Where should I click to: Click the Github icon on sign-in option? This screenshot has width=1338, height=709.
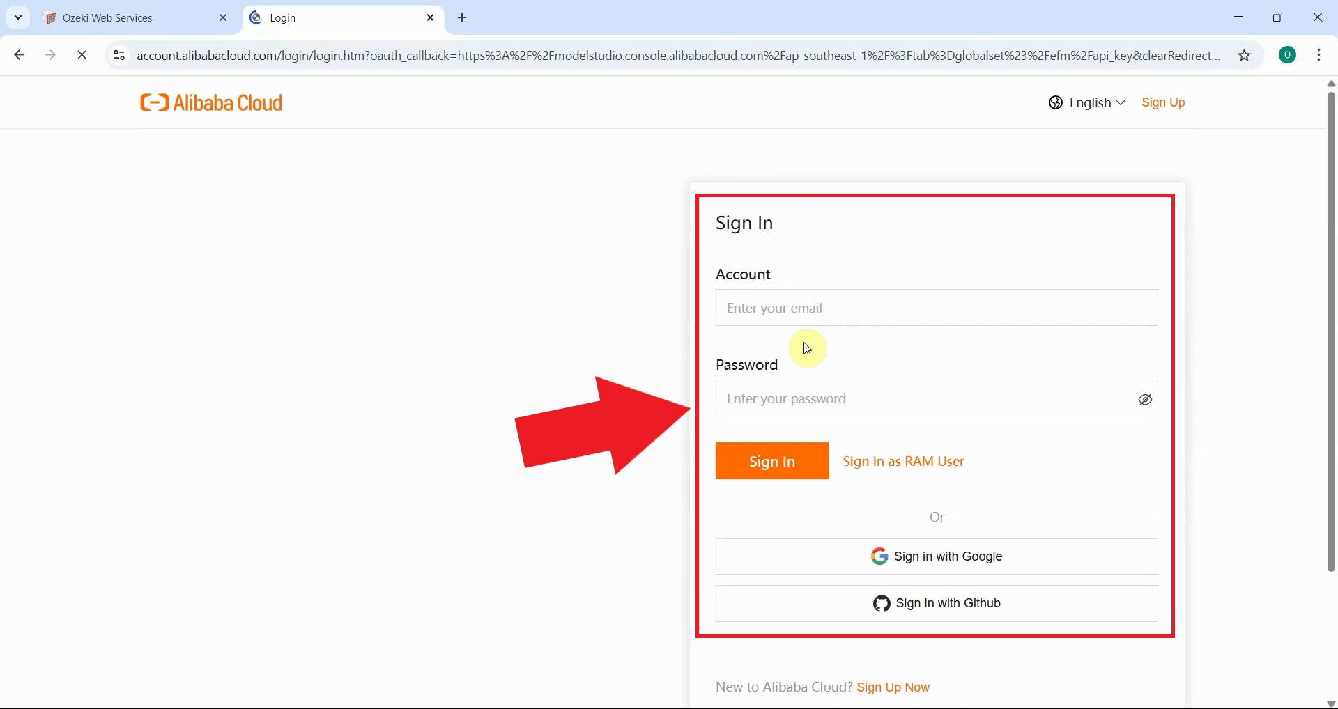coord(882,603)
